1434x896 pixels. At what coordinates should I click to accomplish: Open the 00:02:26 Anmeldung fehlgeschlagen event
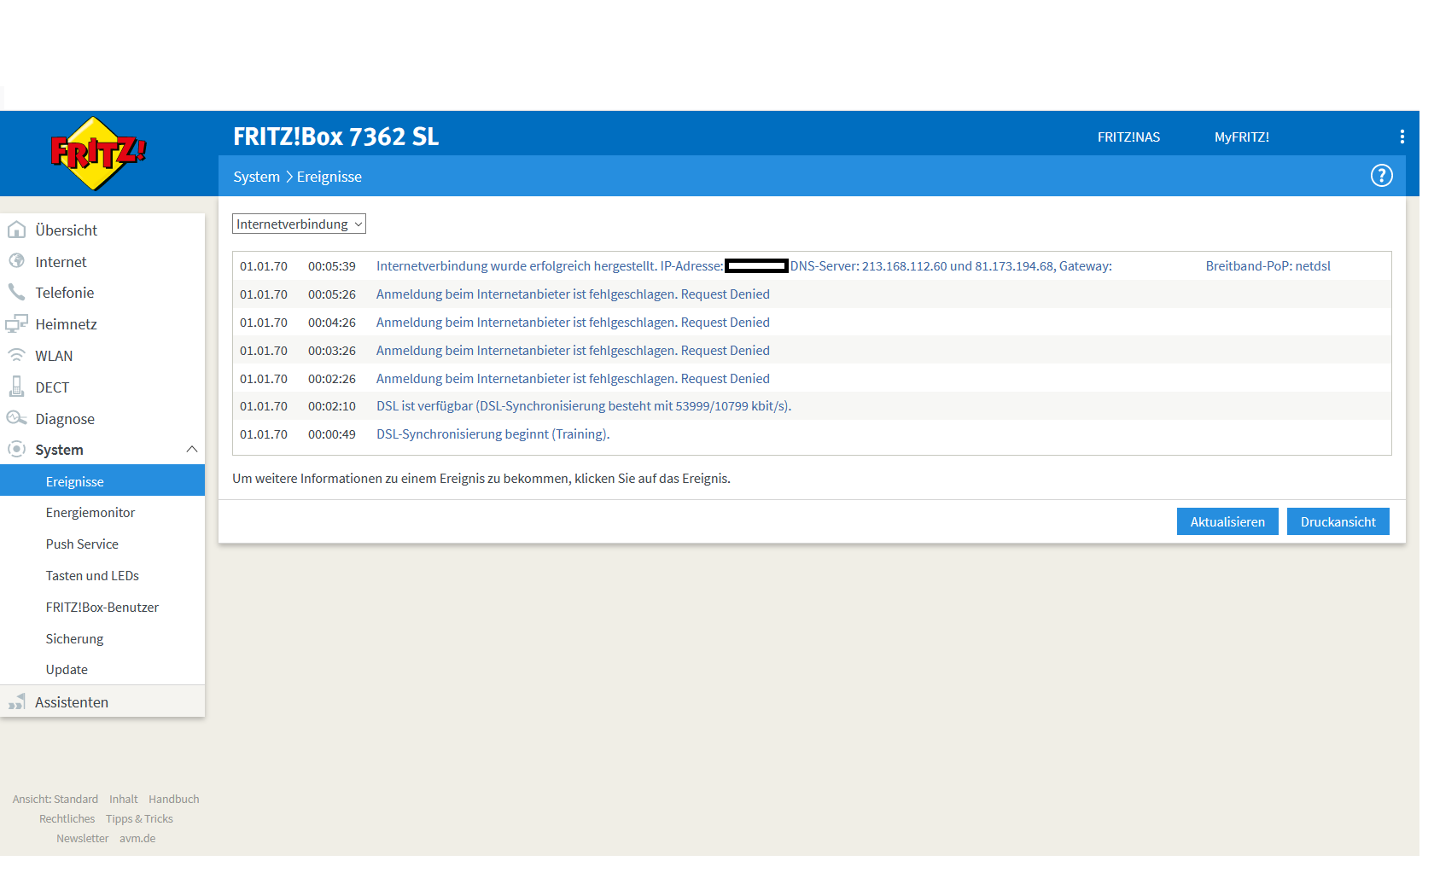[x=812, y=379]
